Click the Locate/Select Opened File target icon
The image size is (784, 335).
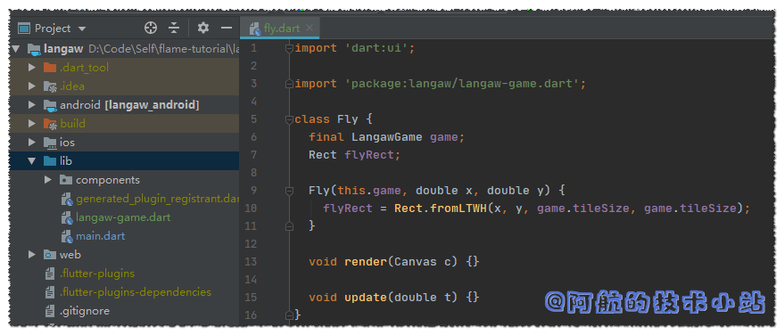151,28
